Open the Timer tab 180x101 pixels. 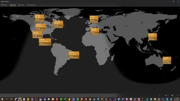click(x=21, y=5)
